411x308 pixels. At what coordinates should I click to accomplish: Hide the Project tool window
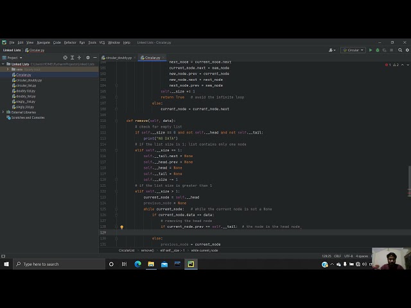(x=95, y=58)
